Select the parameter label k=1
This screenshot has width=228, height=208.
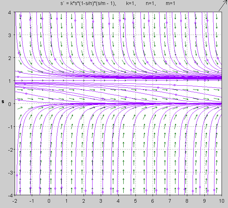click(131, 3)
